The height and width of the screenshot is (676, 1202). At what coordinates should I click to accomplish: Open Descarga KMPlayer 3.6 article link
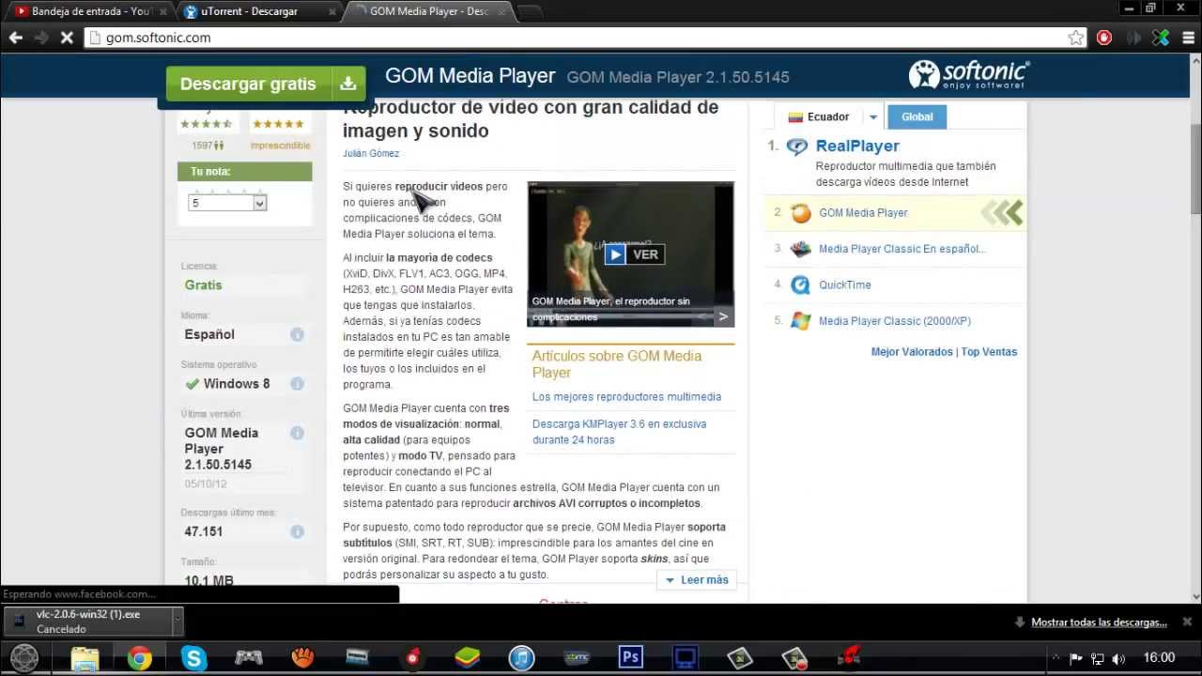(x=620, y=432)
